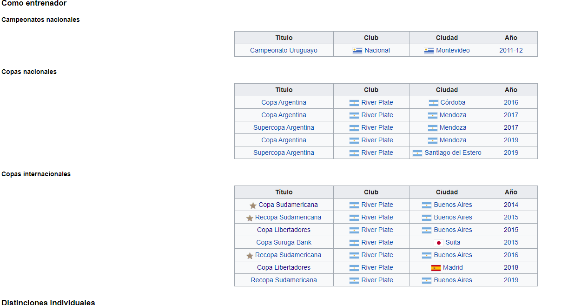
Task: Open the 2011-12 season link
Action: (x=511, y=50)
